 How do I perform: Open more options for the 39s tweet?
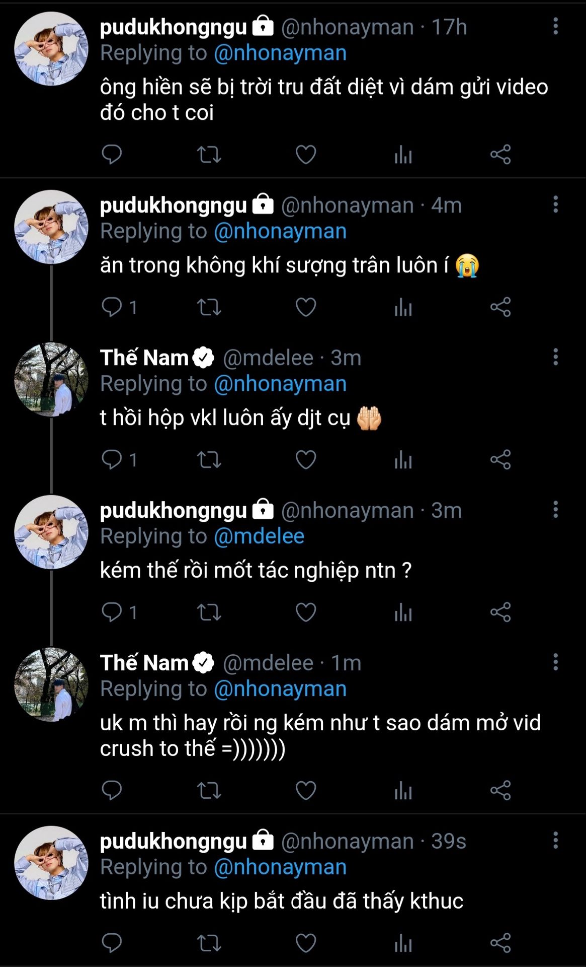555,840
